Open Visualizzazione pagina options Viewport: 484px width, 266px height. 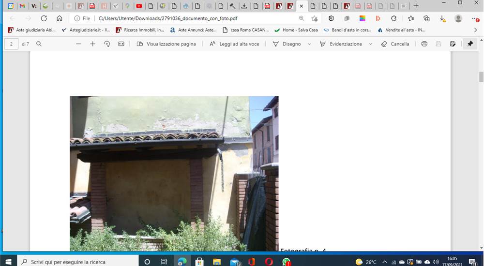pyautogui.click(x=166, y=44)
